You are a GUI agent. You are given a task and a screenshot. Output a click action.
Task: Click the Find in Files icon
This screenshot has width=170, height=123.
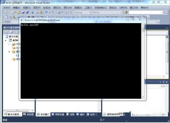[126, 12]
